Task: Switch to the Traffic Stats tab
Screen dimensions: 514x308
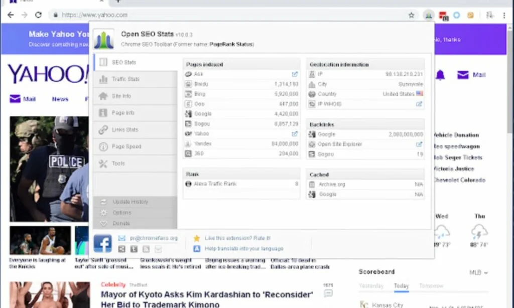Action: [x=125, y=79]
